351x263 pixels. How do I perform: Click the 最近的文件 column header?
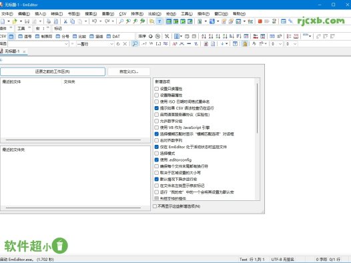click(31, 81)
